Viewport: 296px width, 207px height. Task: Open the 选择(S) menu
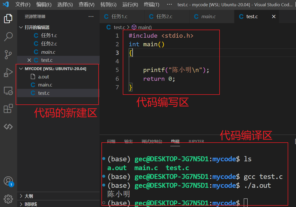coord(65,4)
